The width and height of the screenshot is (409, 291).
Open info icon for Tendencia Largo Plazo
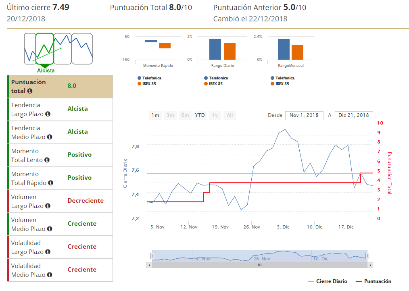(48, 114)
